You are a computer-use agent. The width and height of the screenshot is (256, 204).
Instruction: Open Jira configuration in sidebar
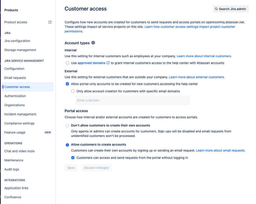[x=17, y=41]
